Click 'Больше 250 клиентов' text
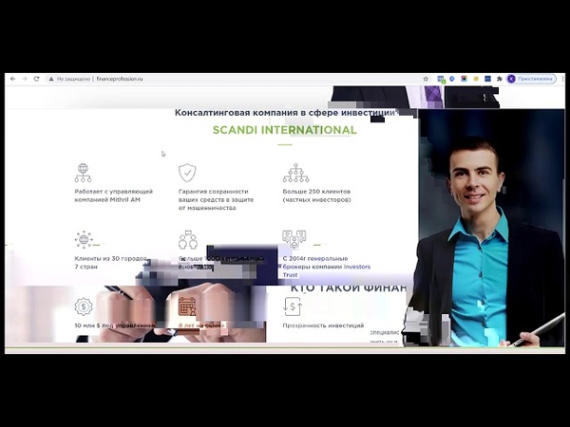Image resolution: width=570 pixels, height=427 pixels. [316, 195]
